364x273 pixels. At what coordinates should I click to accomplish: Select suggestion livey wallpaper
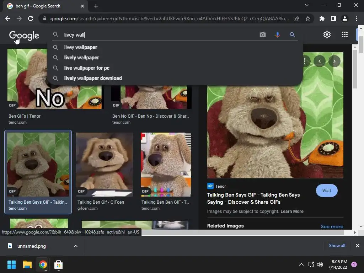pyautogui.click(x=175, y=47)
